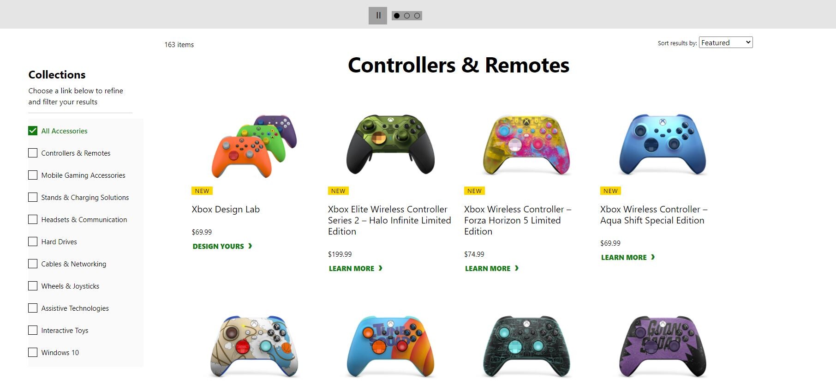
Task: Click the DESIGN YOURS link
Action: click(x=222, y=246)
